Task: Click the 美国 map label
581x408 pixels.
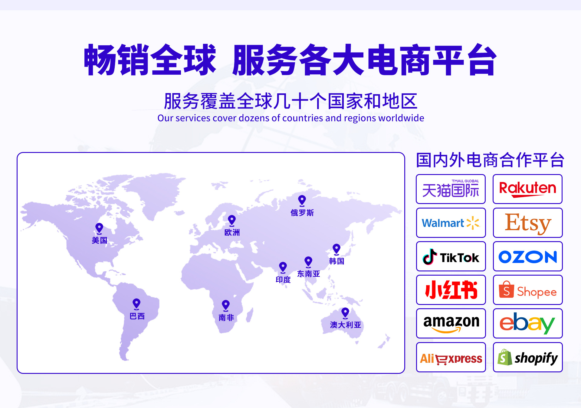Action: point(100,241)
